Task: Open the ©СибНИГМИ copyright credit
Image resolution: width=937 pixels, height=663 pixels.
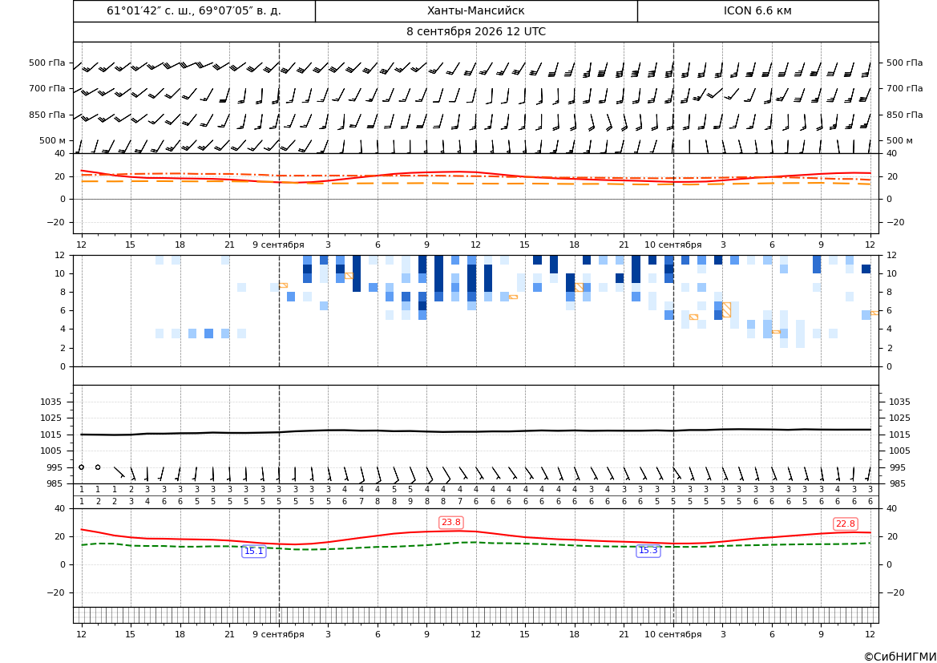Action: click(x=900, y=657)
